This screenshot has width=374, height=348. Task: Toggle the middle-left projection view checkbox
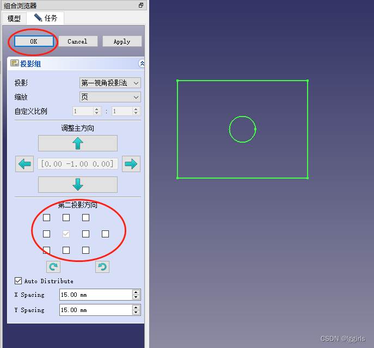46,234
